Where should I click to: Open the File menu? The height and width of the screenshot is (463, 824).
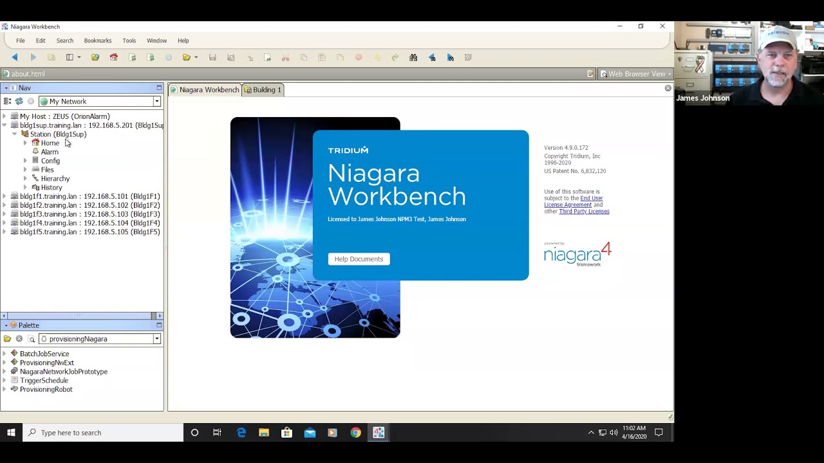pyautogui.click(x=21, y=41)
